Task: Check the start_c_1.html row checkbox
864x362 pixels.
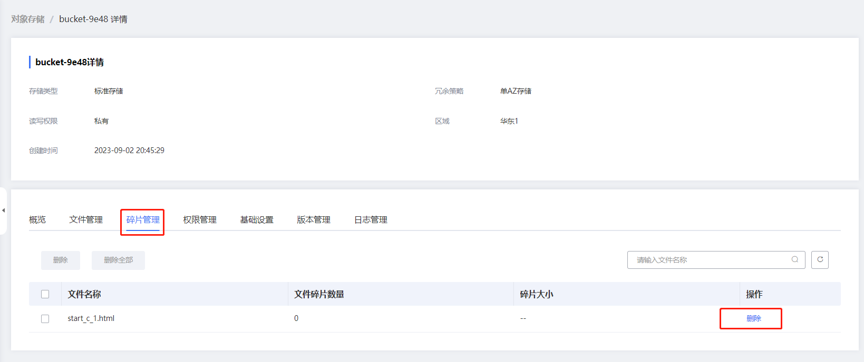Action: click(x=45, y=319)
